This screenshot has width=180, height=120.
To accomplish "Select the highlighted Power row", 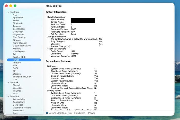I will coord(24,60).
